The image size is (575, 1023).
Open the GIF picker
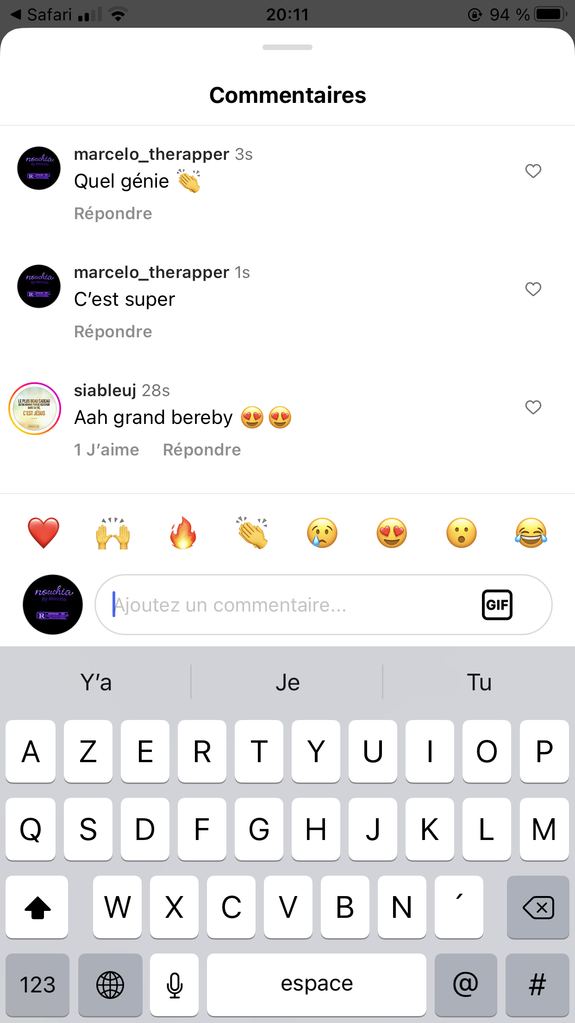point(497,605)
